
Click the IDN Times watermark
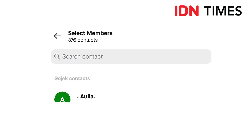point(208,11)
